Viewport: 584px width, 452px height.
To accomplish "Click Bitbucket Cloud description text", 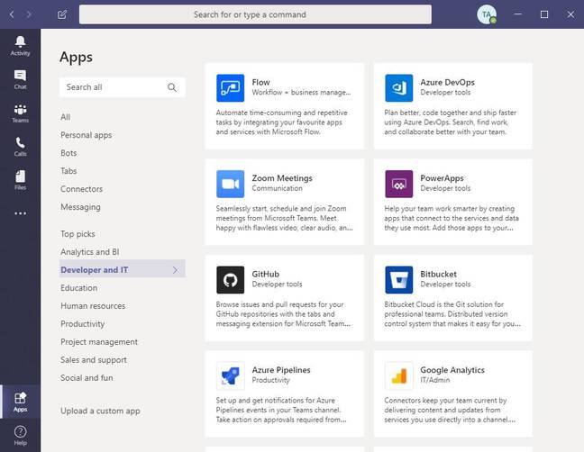I will click(452, 314).
